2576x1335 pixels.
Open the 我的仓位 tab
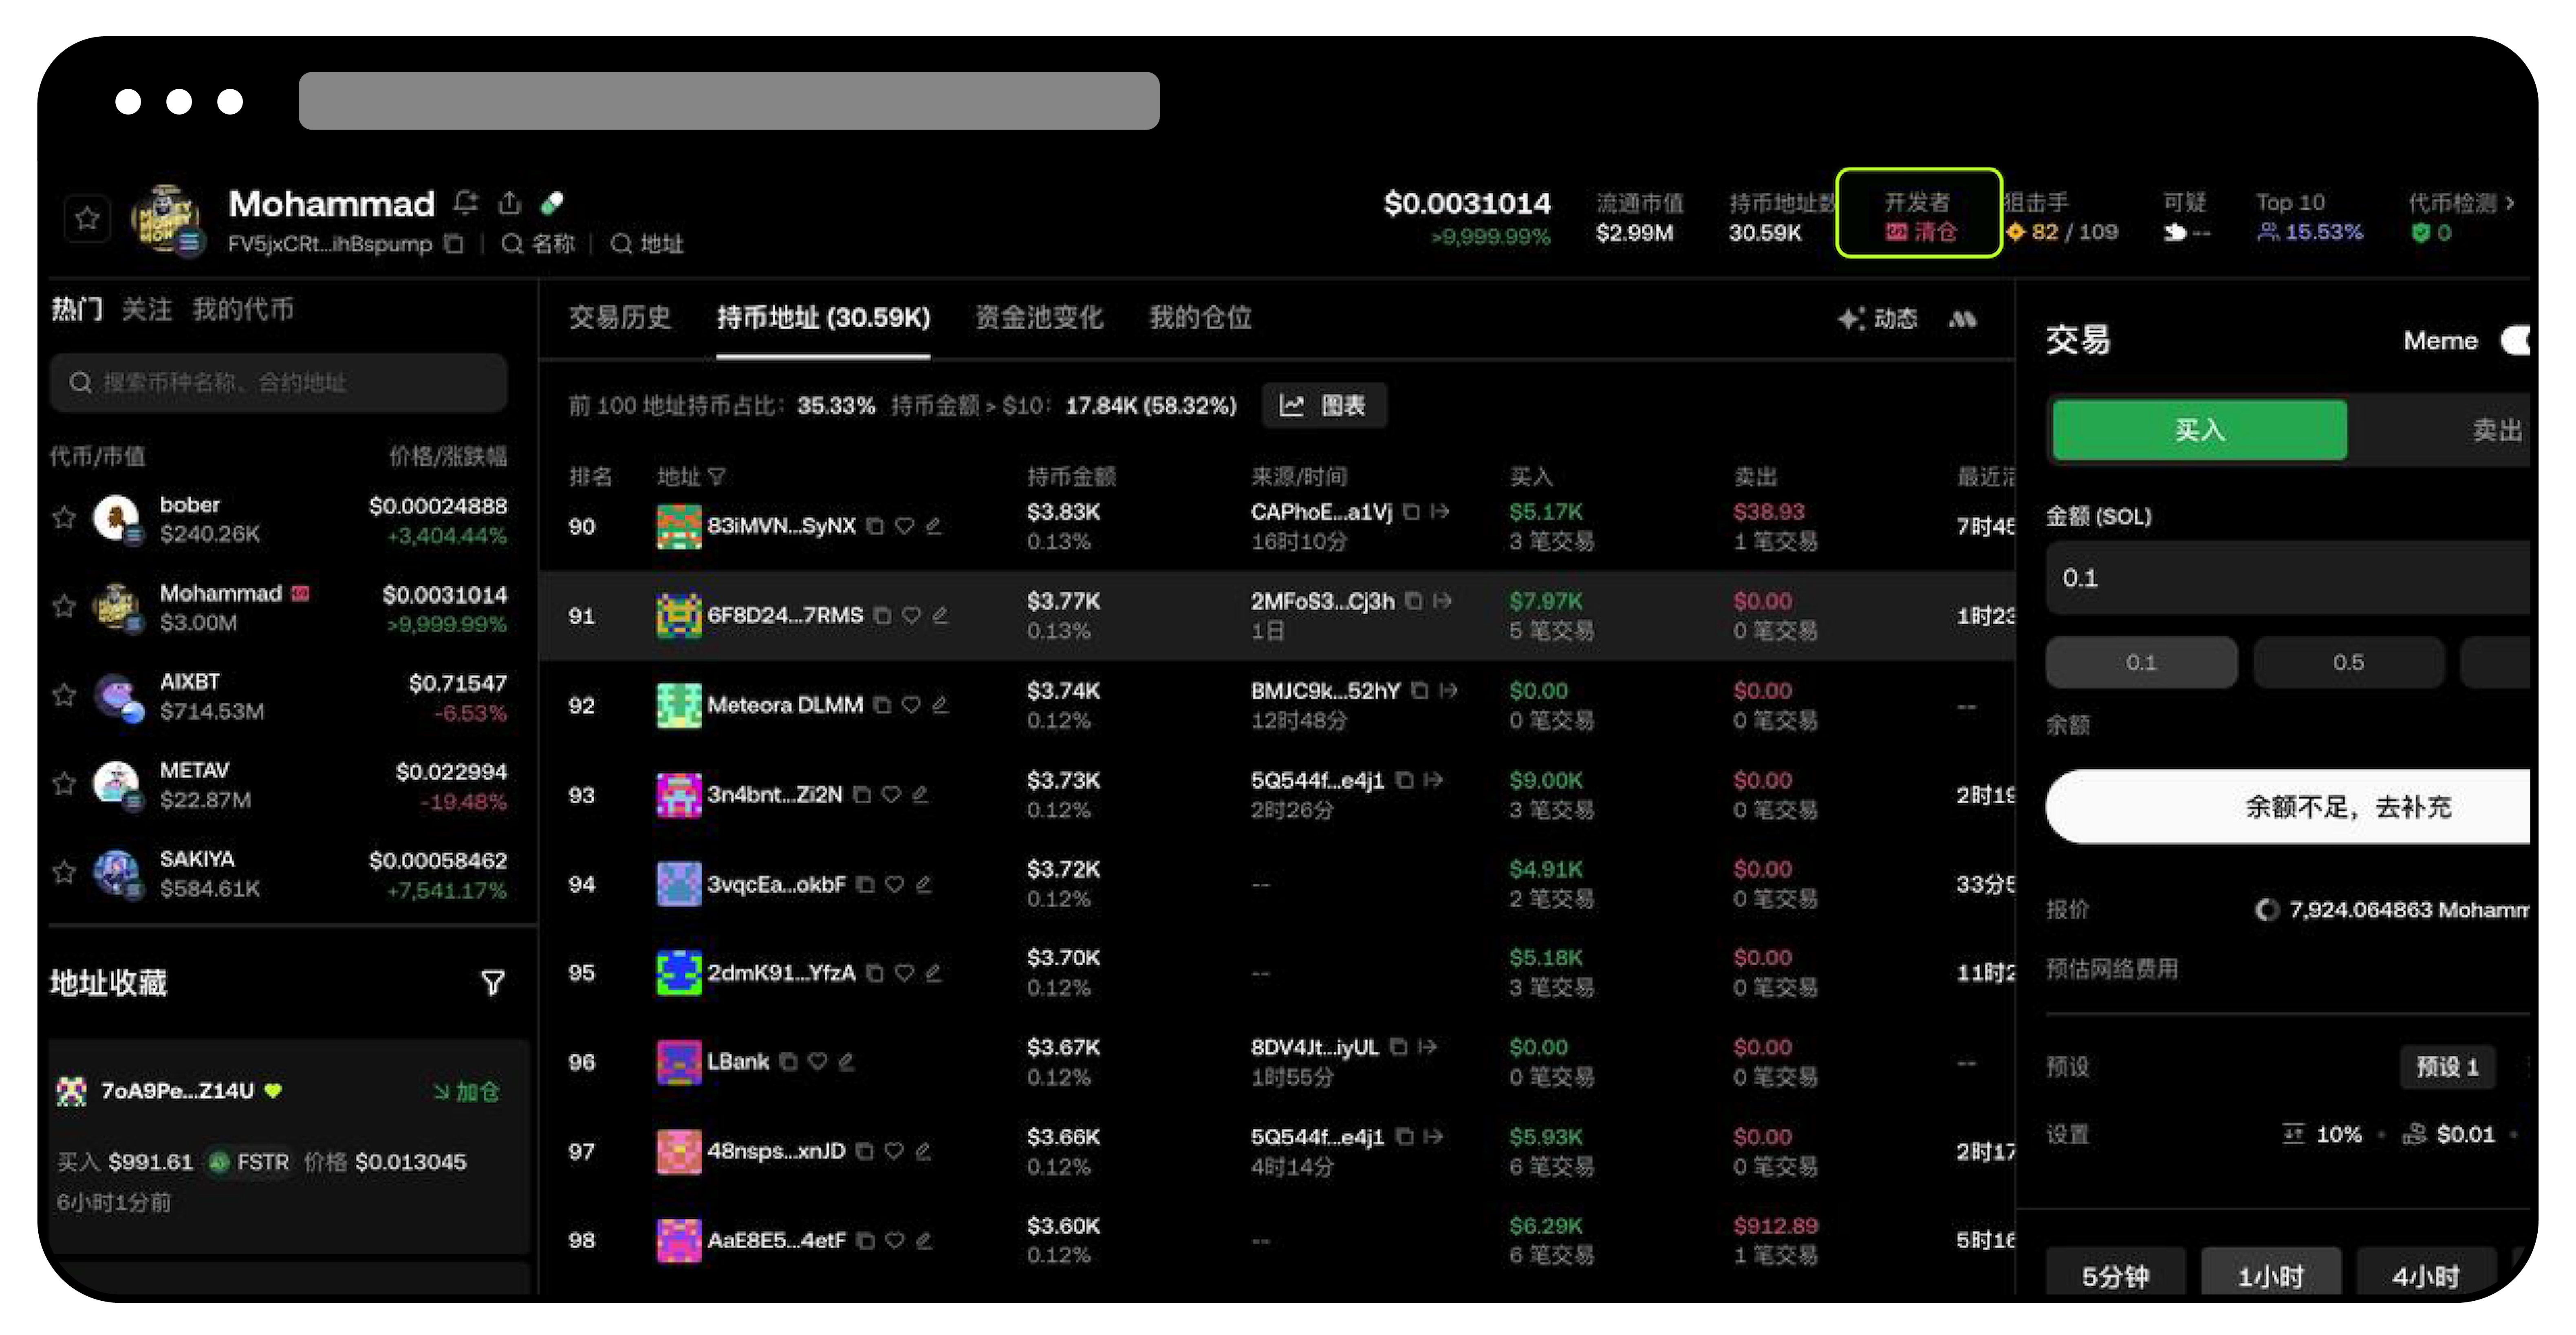[x=1200, y=317]
